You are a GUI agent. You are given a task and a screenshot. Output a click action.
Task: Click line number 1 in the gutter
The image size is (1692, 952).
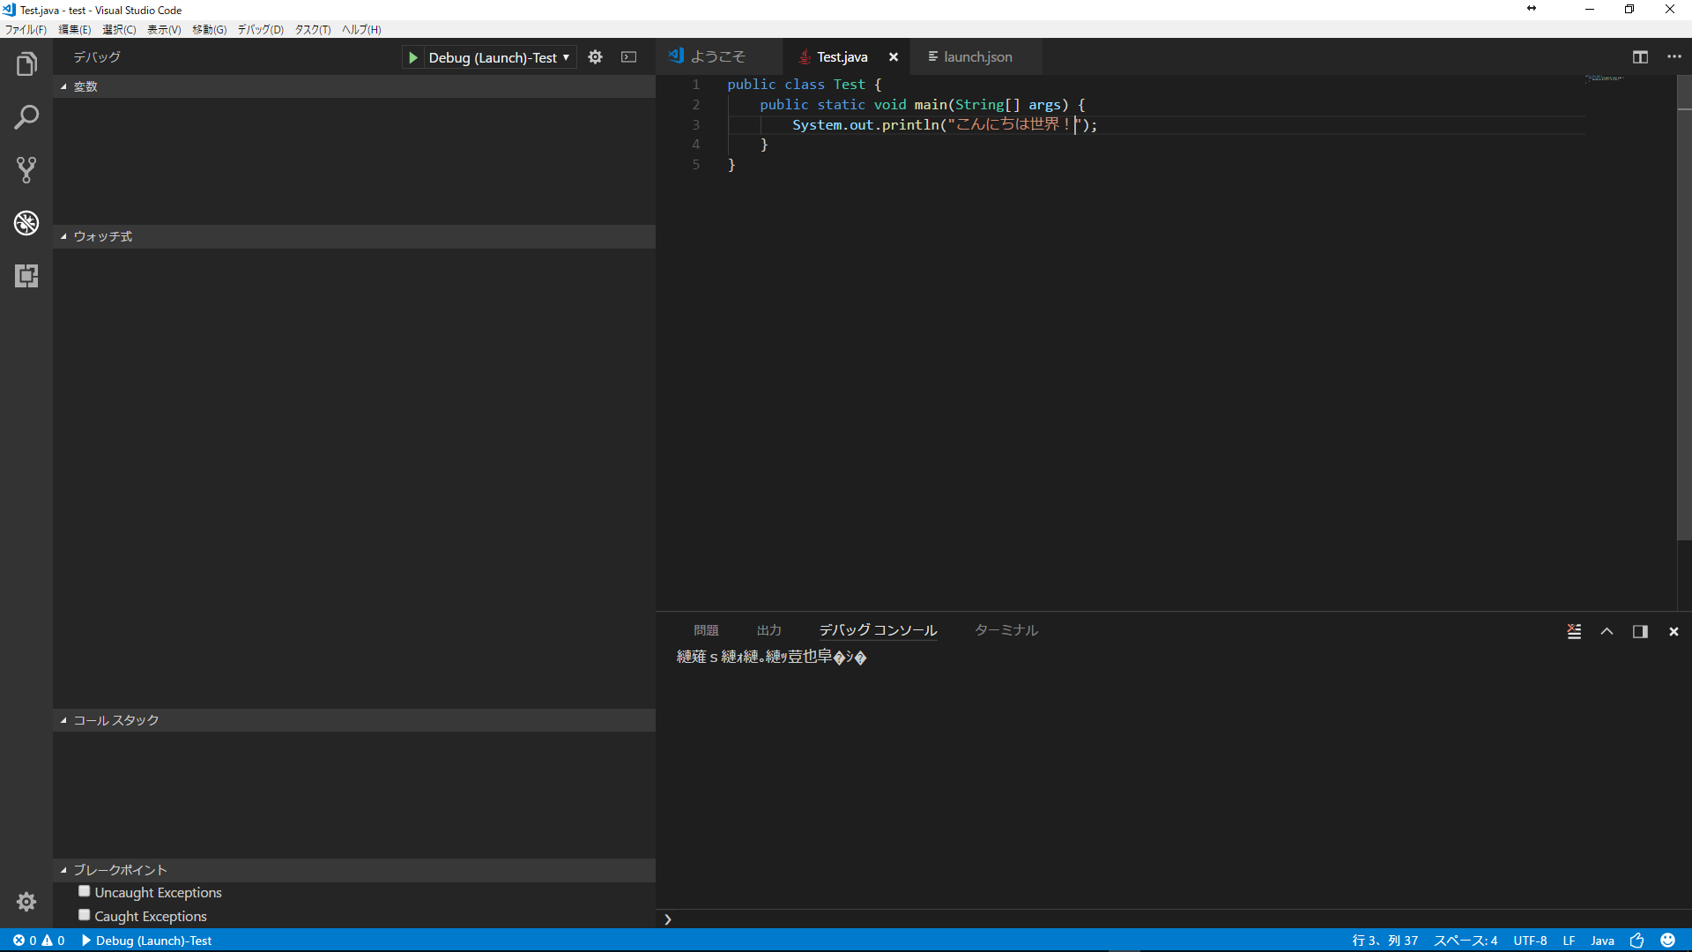tap(696, 85)
